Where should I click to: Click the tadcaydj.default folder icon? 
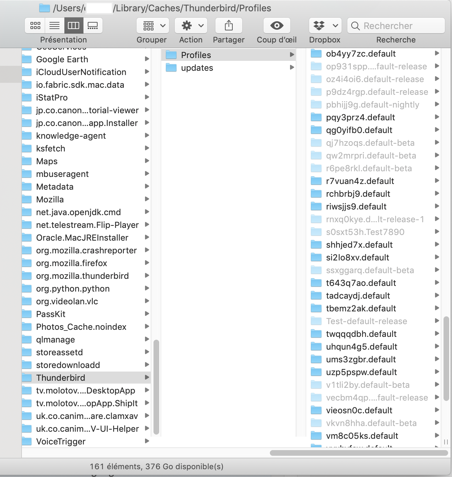(x=316, y=295)
